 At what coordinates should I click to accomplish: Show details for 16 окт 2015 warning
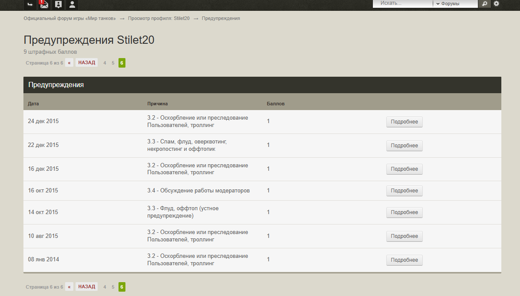click(404, 191)
